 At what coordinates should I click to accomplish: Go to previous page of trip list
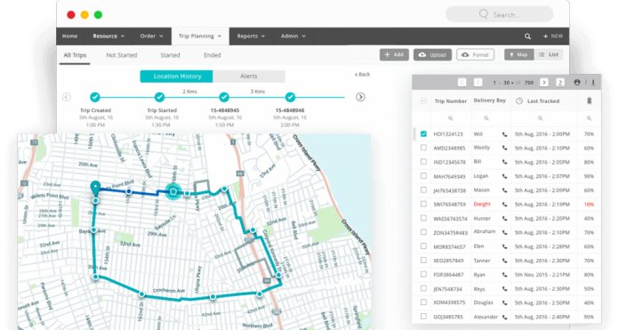click(x=478, y=82)
